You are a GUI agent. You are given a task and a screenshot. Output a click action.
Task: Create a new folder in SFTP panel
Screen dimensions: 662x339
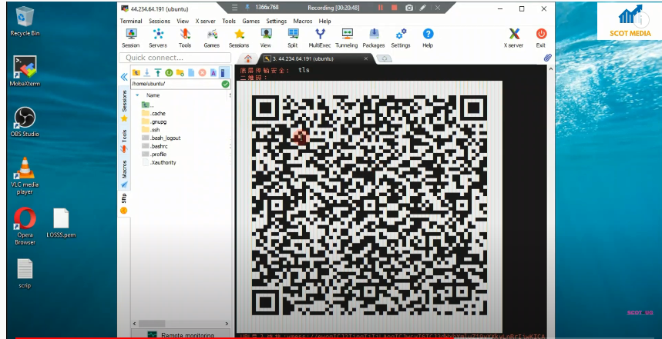(180, 72)
